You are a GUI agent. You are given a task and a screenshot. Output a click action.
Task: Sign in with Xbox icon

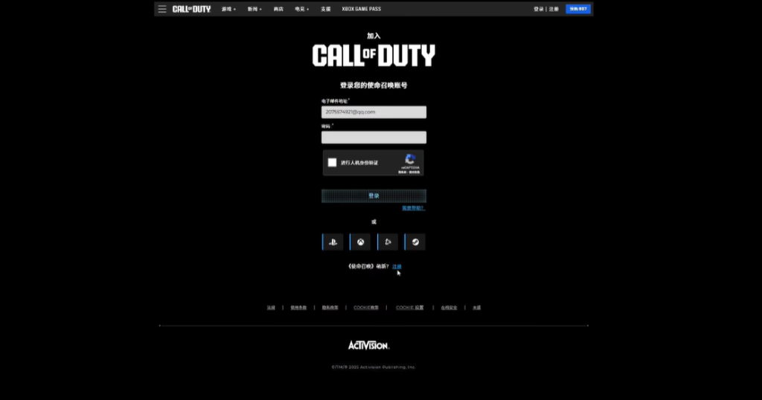pyautogui.click(x=360, y=242)
